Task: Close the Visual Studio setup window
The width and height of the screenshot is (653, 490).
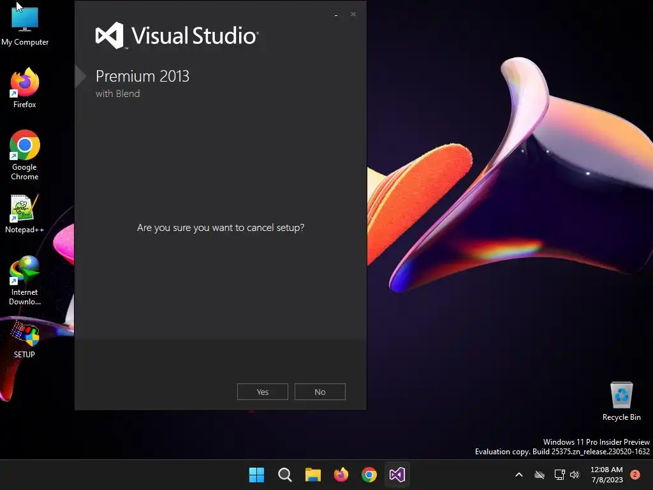Action: pos(353,14)
